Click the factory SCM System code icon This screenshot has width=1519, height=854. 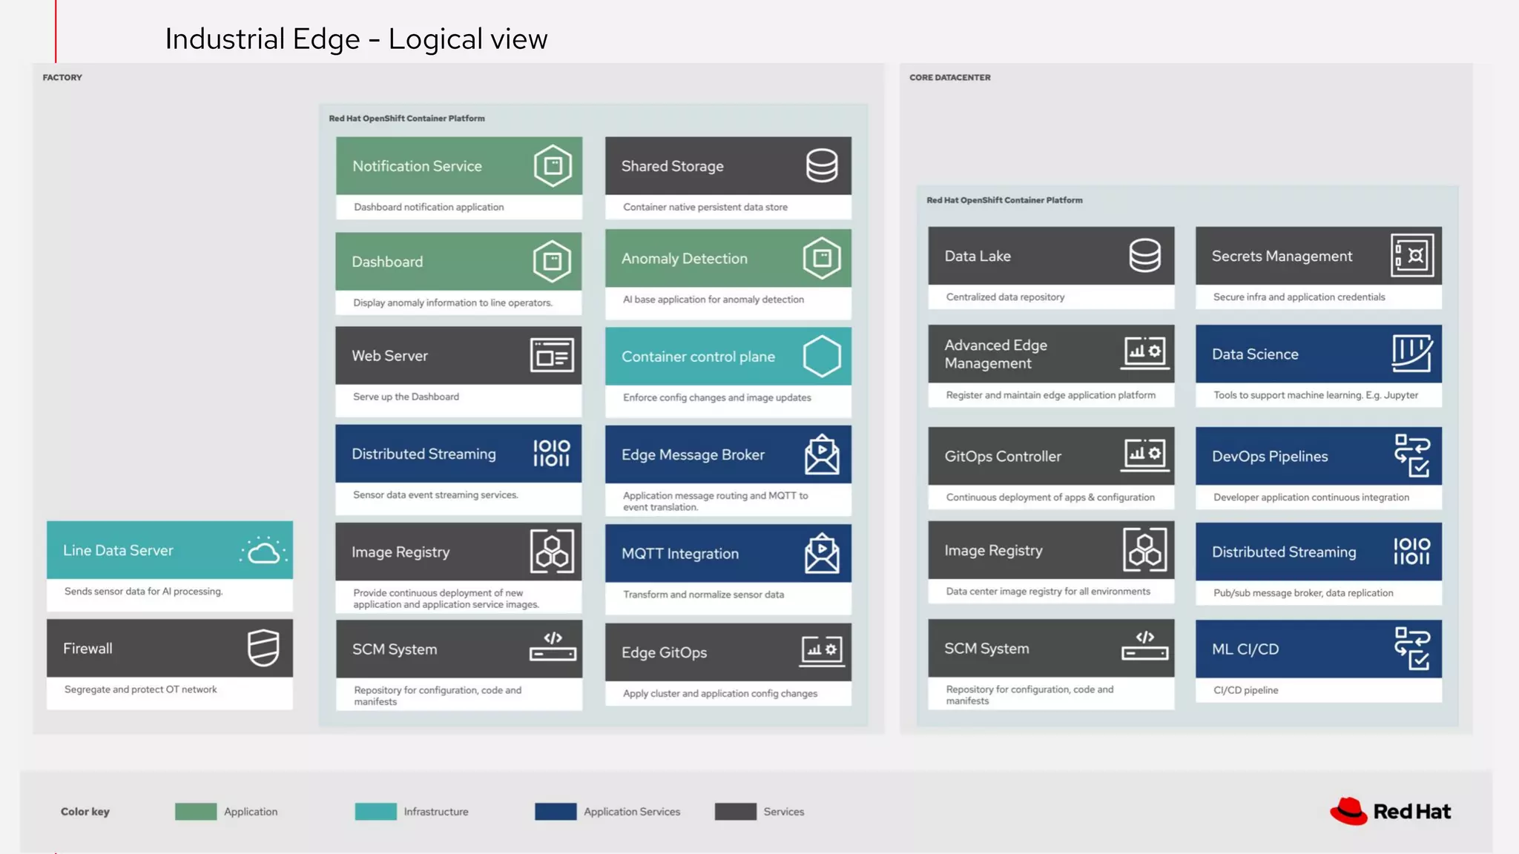[553, 646]
